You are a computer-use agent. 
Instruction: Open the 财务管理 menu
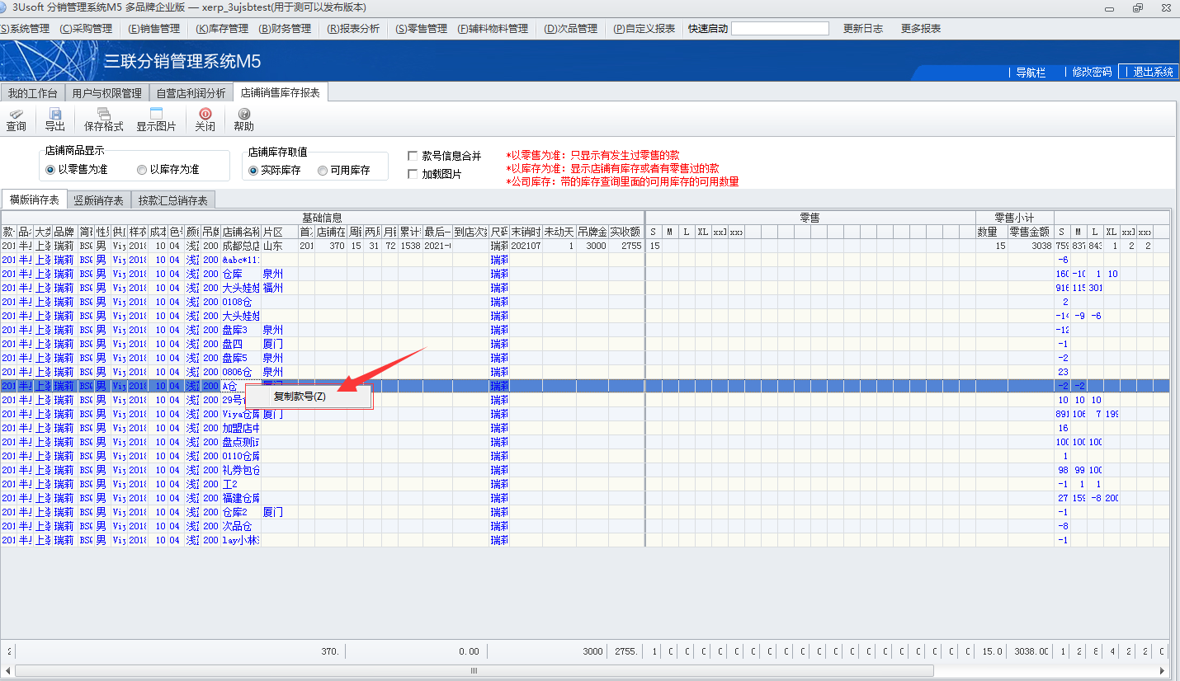285,29
